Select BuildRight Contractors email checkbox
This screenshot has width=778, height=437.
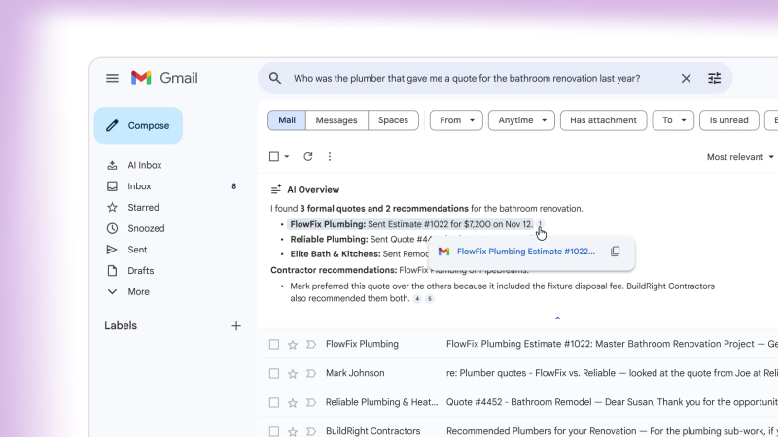point(274,431)
